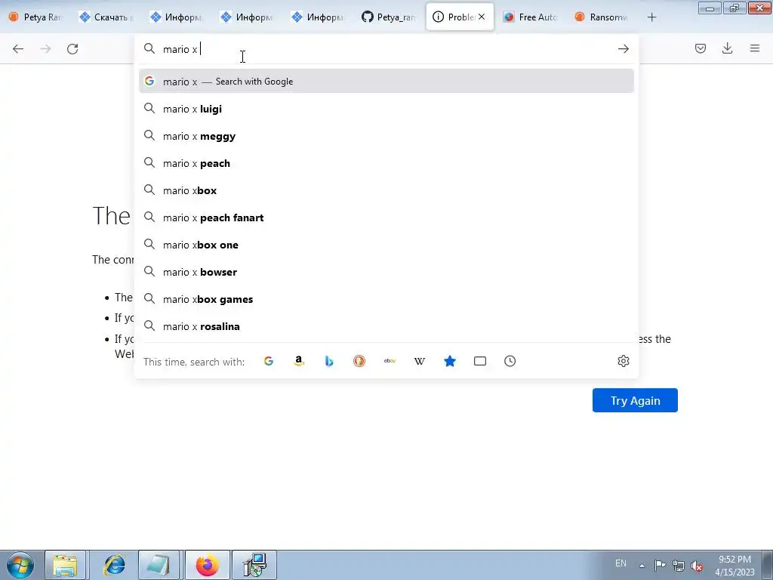
Task: Select suggestion 'mario x peach'
Action: [x=386, y=163]
